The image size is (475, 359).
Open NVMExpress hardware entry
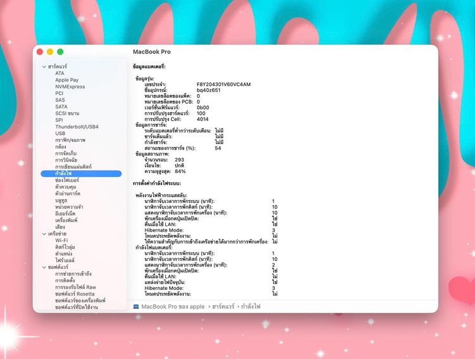70,86
